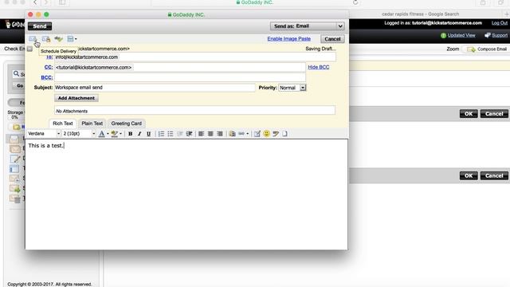The height and width of the screenshot is (287, 510).
Task: Open a new browser tab with plus
Action: click(507, 14)
